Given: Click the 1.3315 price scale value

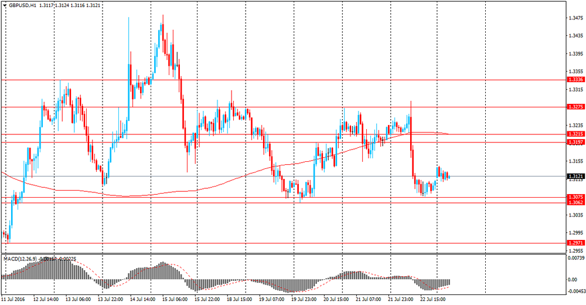Looking at the screenshot, I should 575,89.
